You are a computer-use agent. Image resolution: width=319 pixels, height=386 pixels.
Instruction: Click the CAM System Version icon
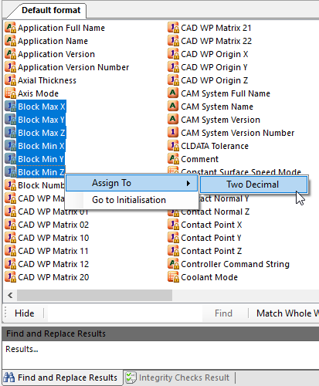tap(173, 119)
